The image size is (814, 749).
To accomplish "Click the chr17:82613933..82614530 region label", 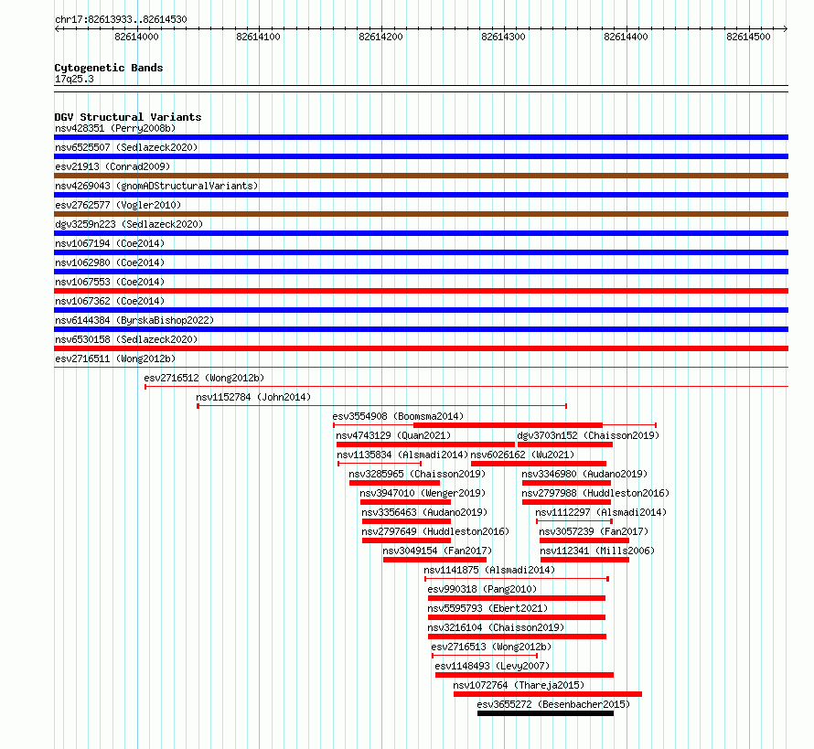I will point(121,19).
